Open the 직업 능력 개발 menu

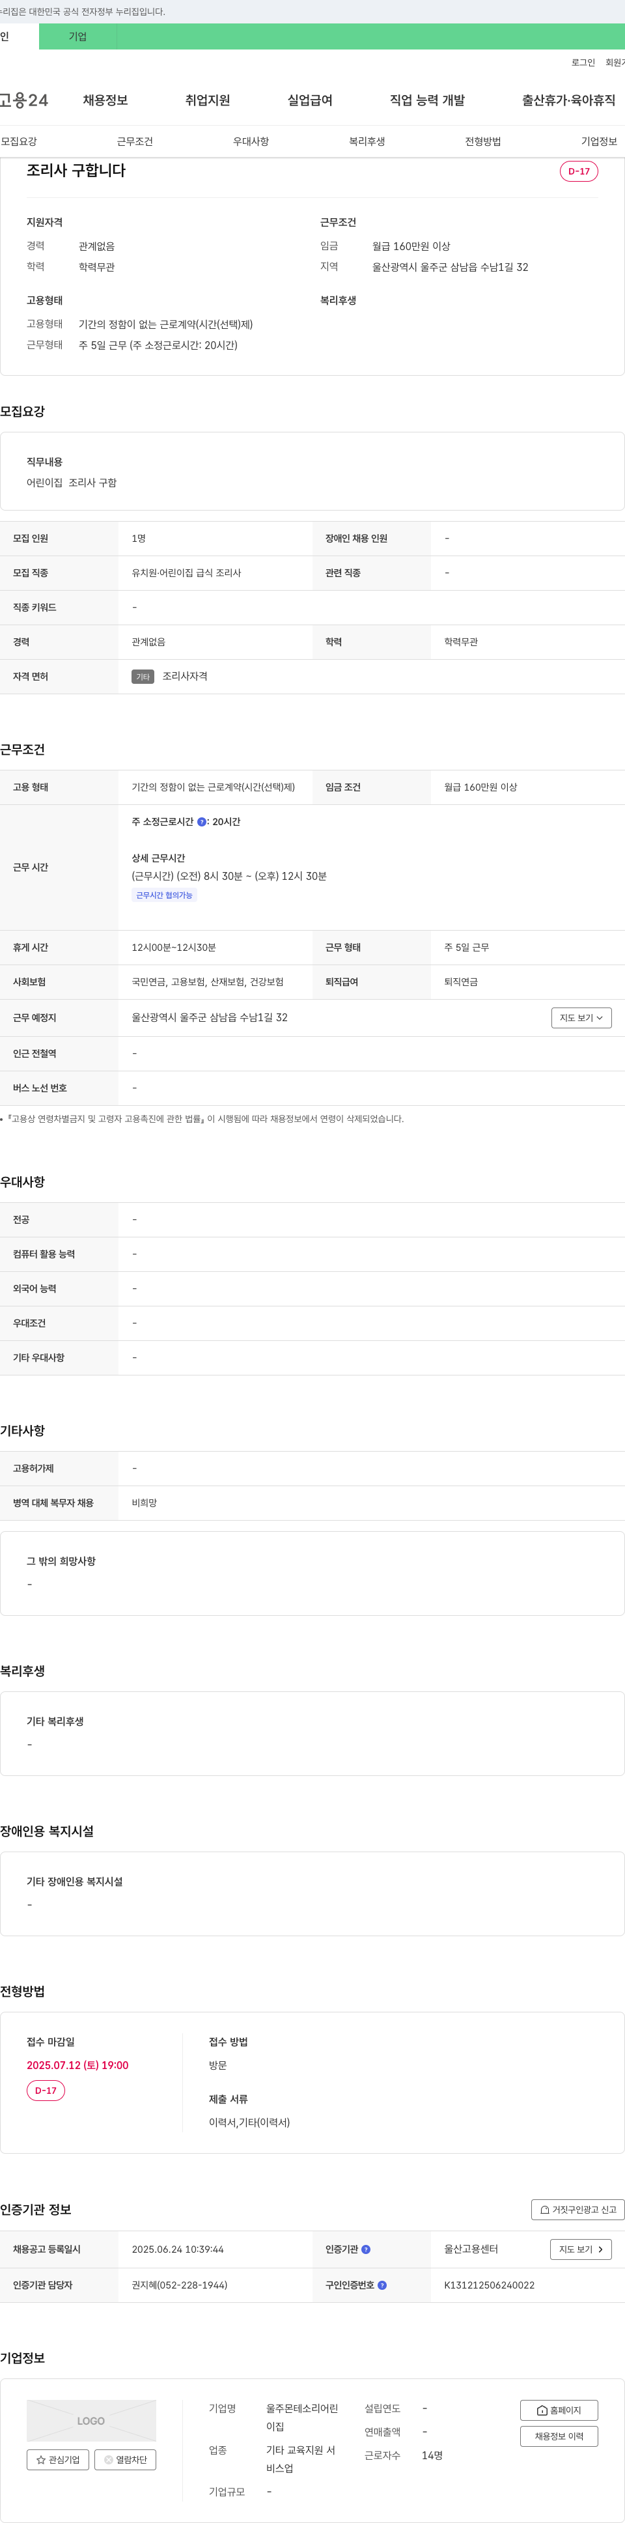(x=427, y=100)
